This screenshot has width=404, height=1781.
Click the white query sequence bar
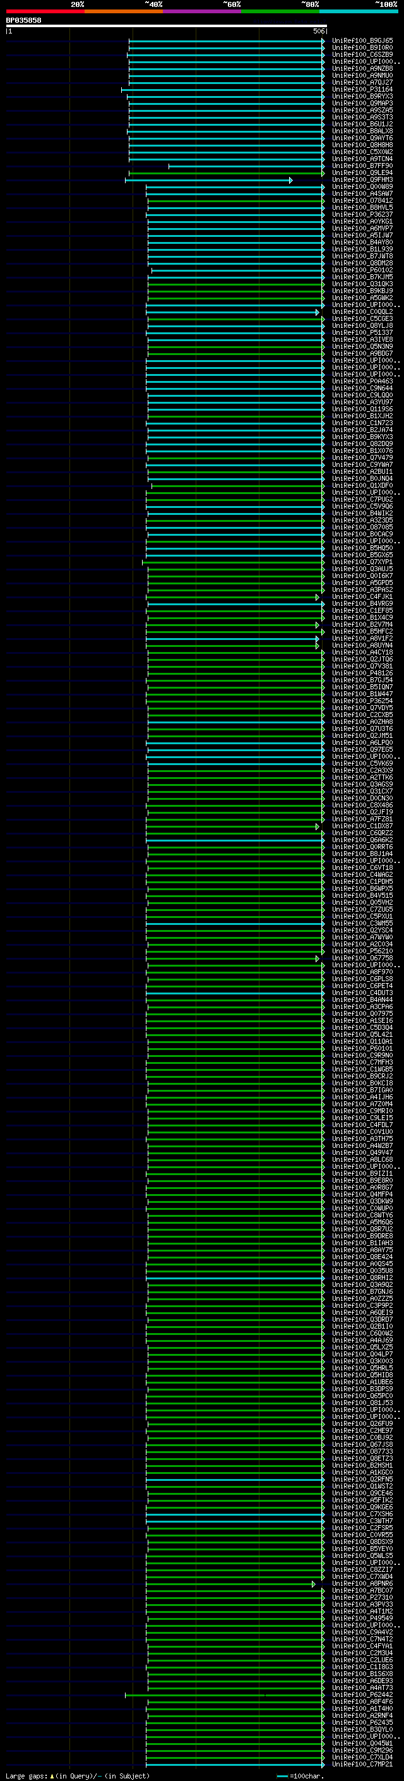167,25
